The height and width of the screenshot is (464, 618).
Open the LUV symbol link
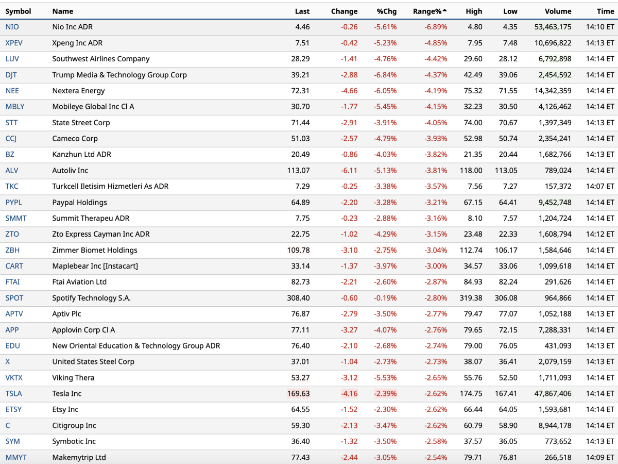point(12,59)
